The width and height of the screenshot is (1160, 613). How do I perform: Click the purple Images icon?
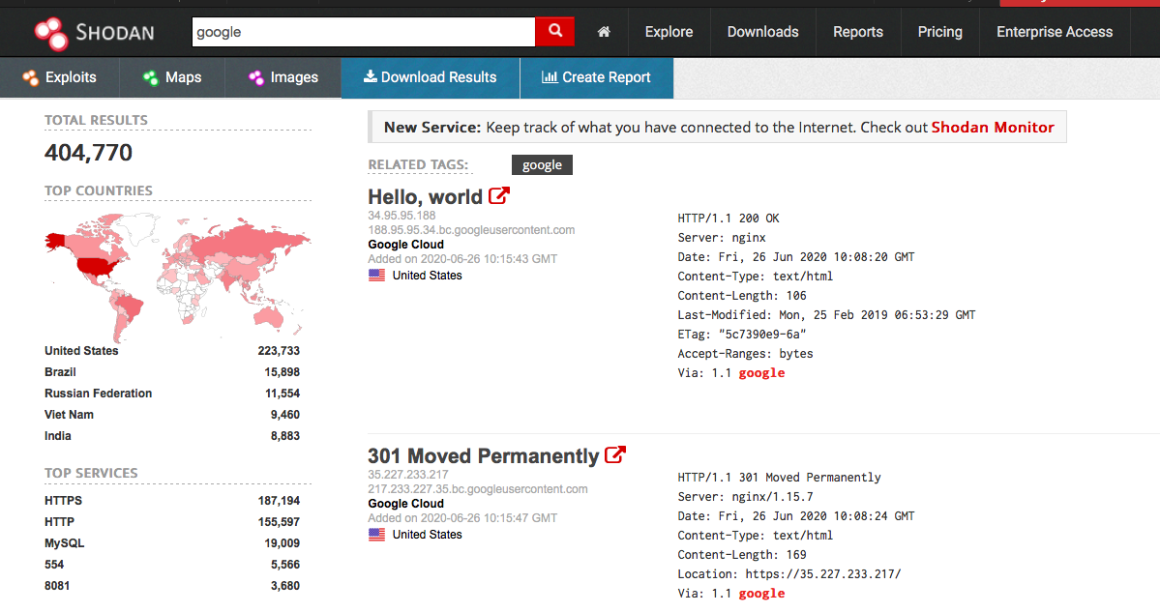coord(256,77)
